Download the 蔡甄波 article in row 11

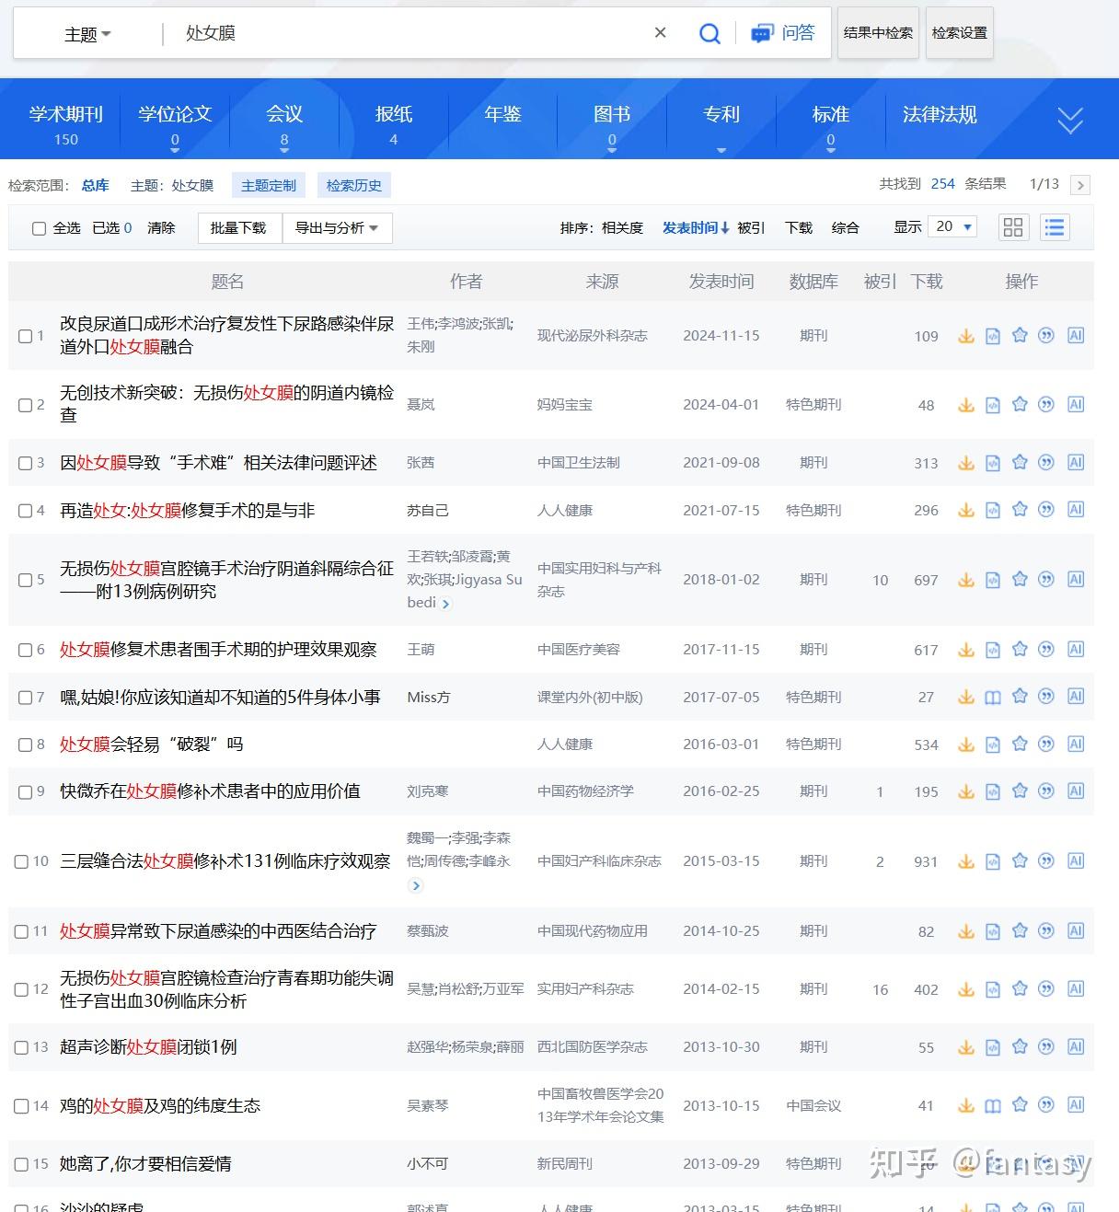click(x=966, y=931)
